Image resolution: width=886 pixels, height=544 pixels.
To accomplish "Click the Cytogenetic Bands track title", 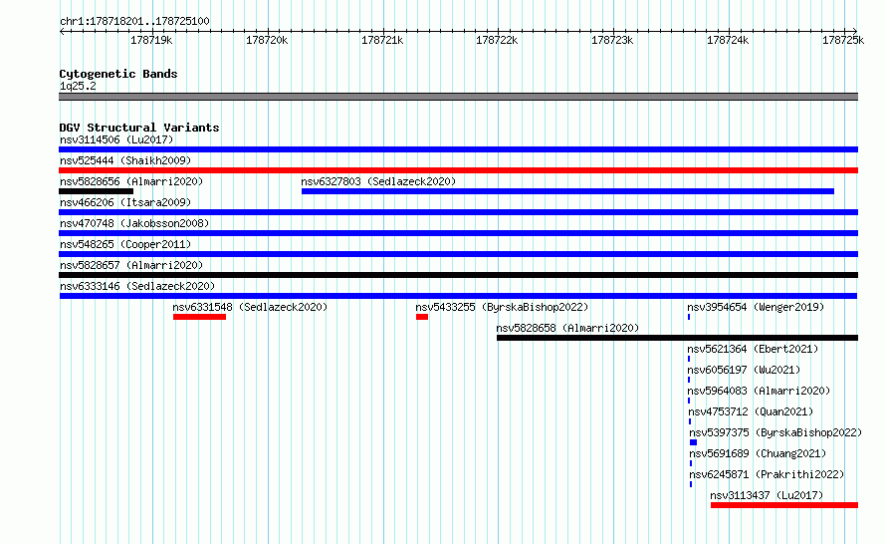I will tap(118, 74).
